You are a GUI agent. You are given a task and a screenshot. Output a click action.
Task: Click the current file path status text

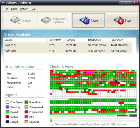point(88,124)
